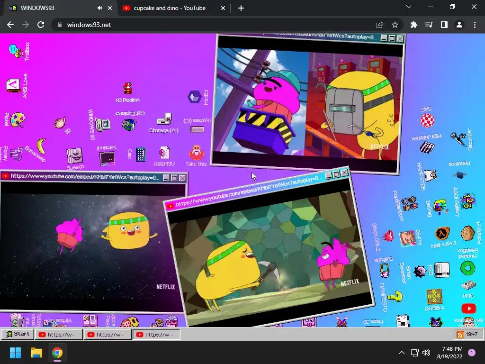485x364 pixels.
Task: Expand hidden system tray icons
Action: tap(402, 353)
